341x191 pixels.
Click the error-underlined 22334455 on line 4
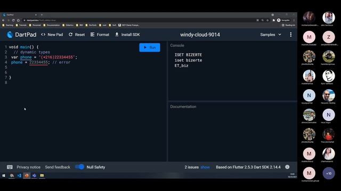coord(38,63)
